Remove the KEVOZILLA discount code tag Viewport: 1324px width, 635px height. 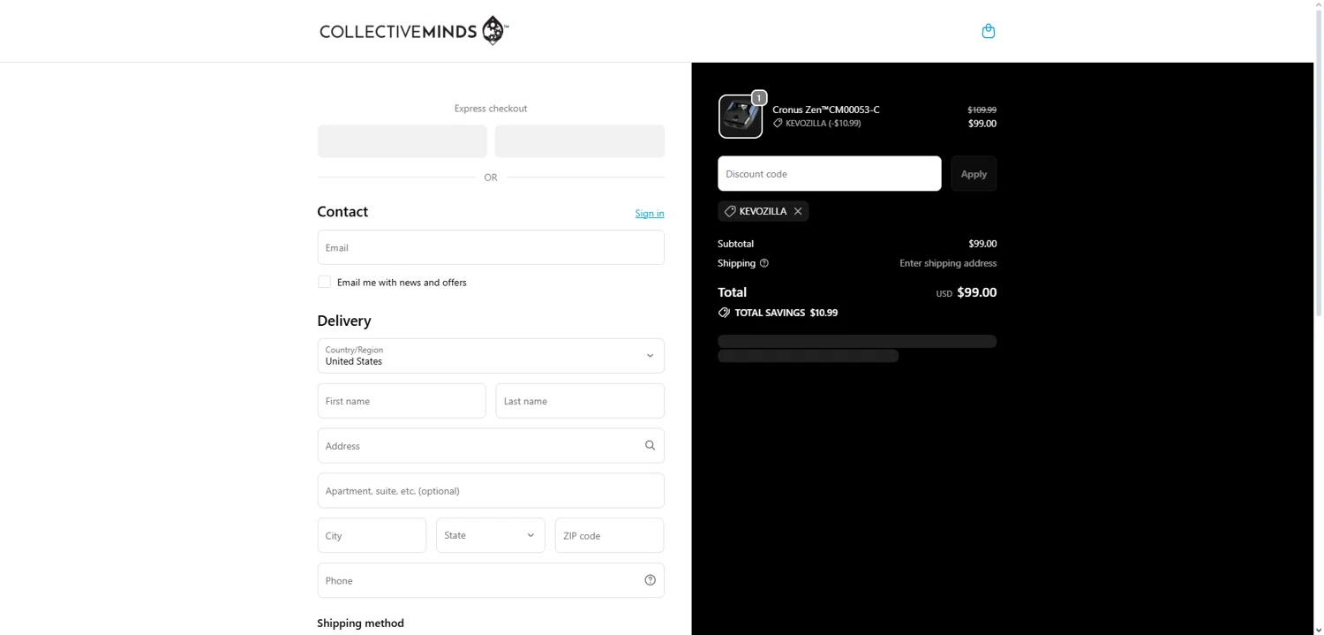click(798, 211)
